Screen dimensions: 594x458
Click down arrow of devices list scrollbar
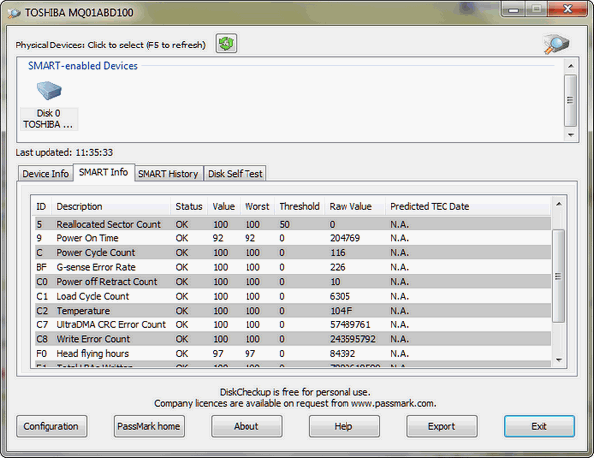point(571,135)
